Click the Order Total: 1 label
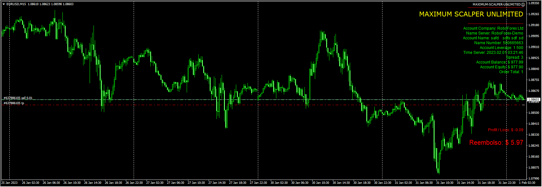The width and height of the screenshot is (542, 187). [511, 72]
